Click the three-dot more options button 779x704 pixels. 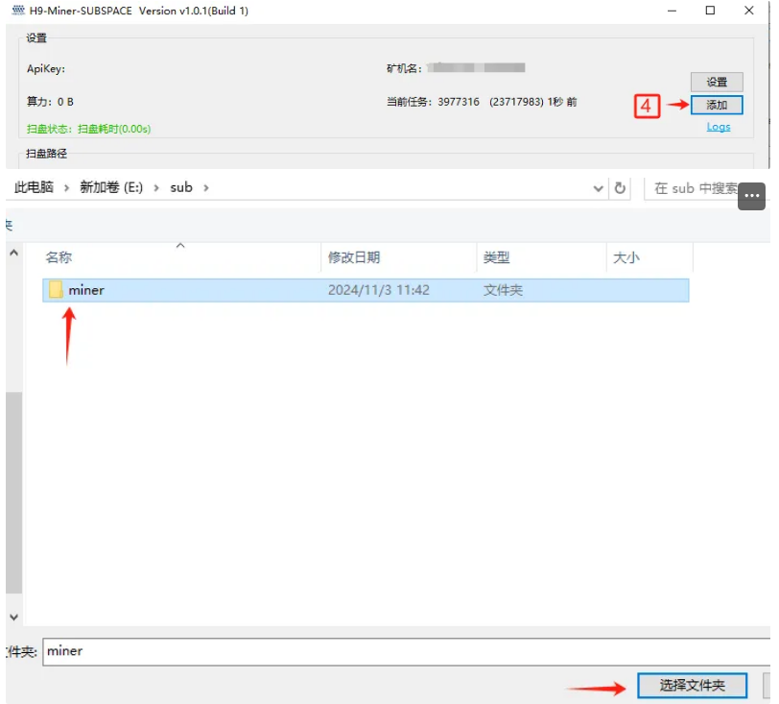(x=752, y=196)
